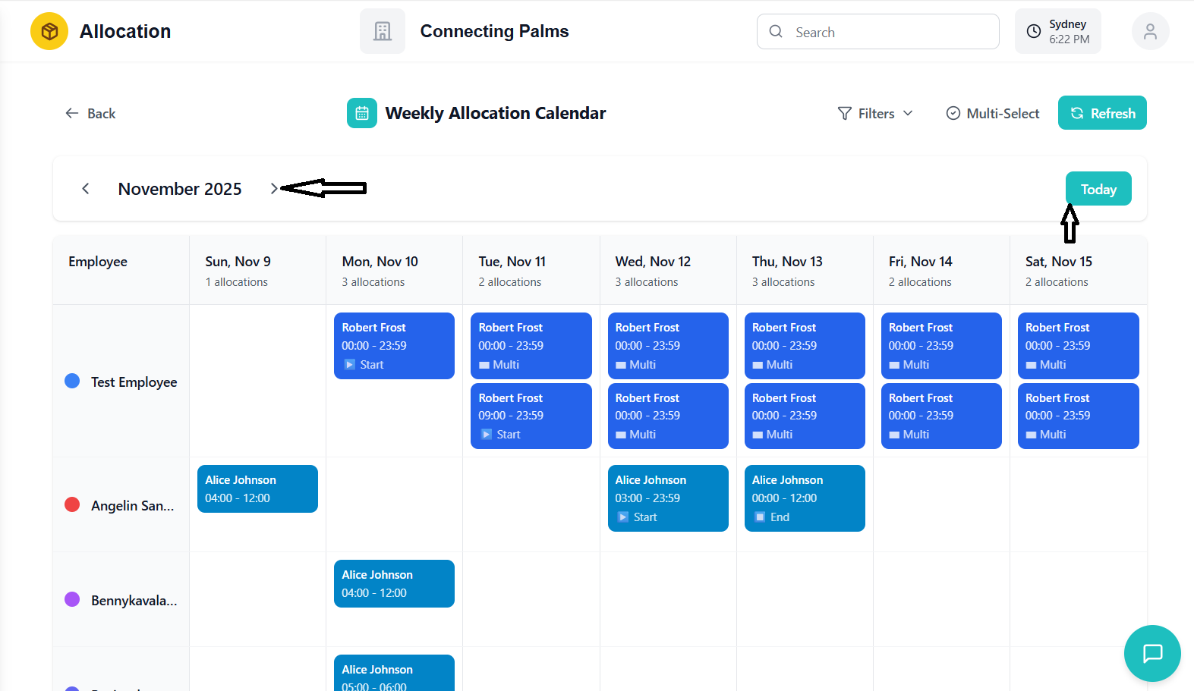1194x691 pixels.
Task: Jump to Today in calendar
Action: [1098, 189]
